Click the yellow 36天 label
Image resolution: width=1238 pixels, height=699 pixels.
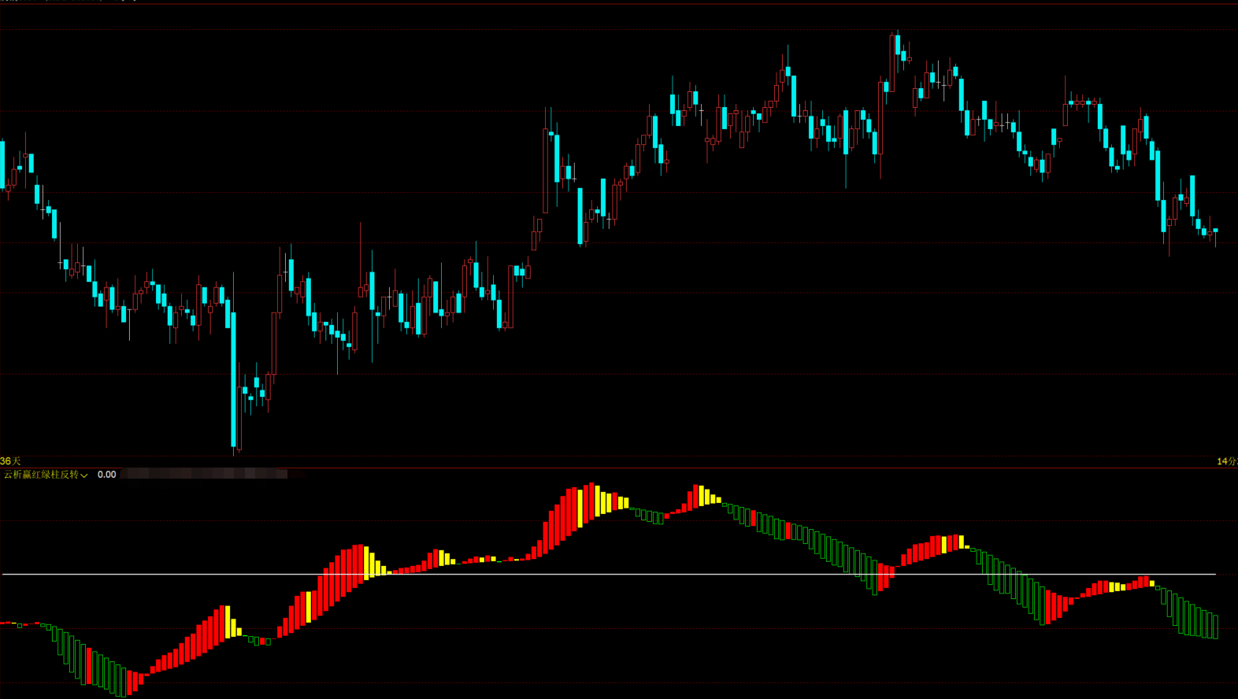(x=10, y=461)
